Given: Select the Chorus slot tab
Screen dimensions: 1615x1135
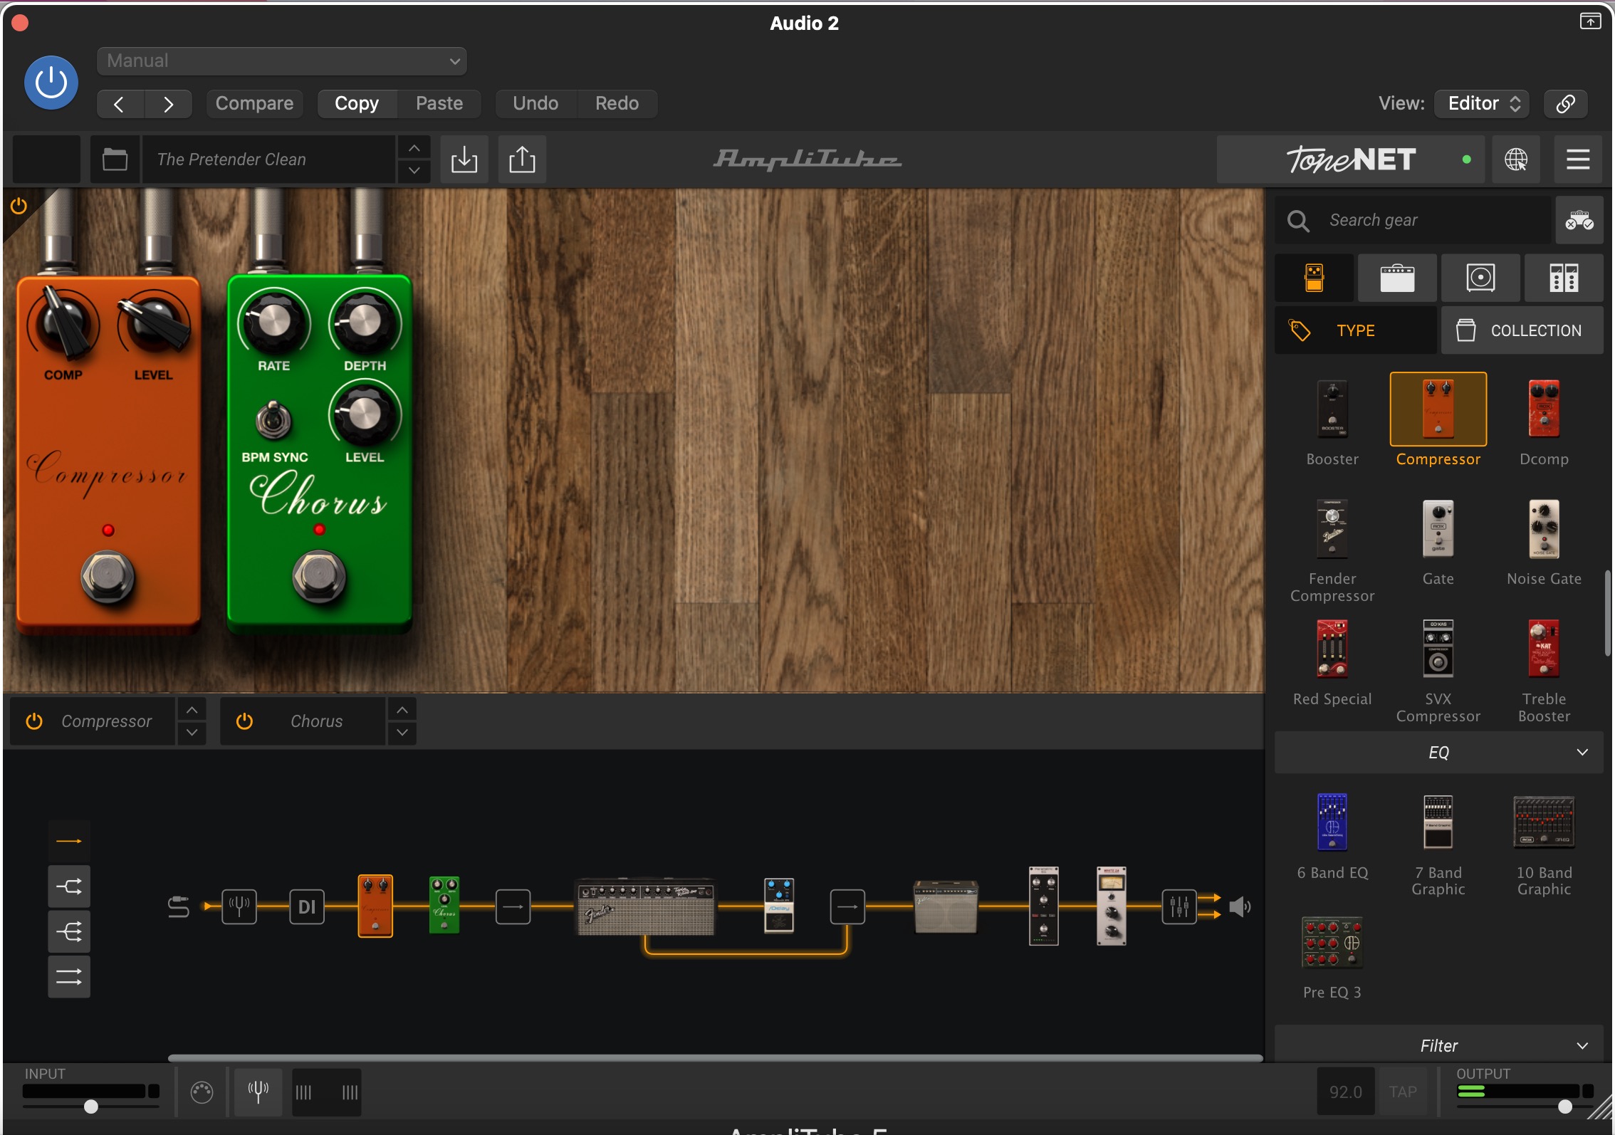Looking at the screenshot, I should [x=303, y=721].
